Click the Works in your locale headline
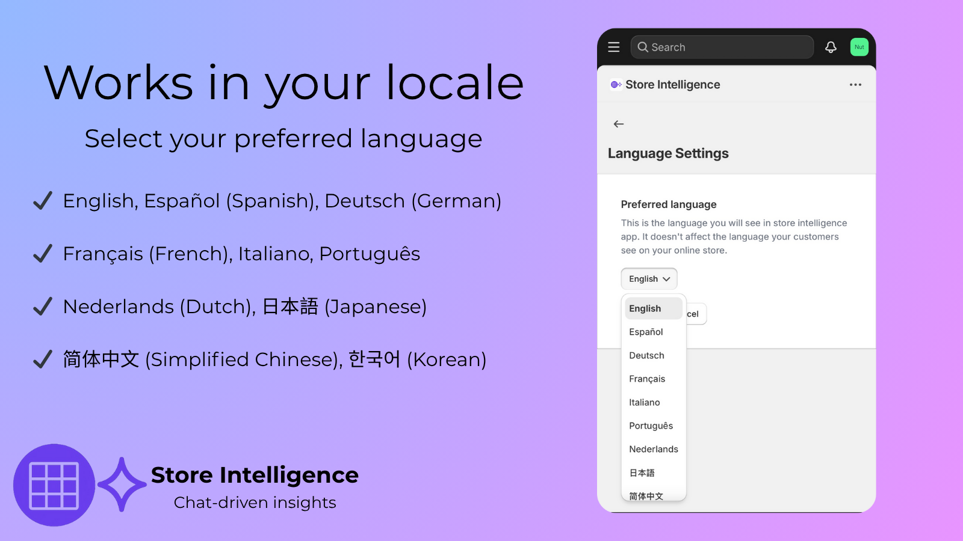The image size is (963, 541). [x=283, y=83]
